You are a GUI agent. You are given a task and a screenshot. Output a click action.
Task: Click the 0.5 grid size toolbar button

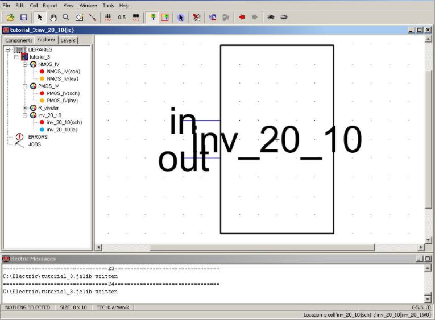pyautogui.click(x=122, y=17)
